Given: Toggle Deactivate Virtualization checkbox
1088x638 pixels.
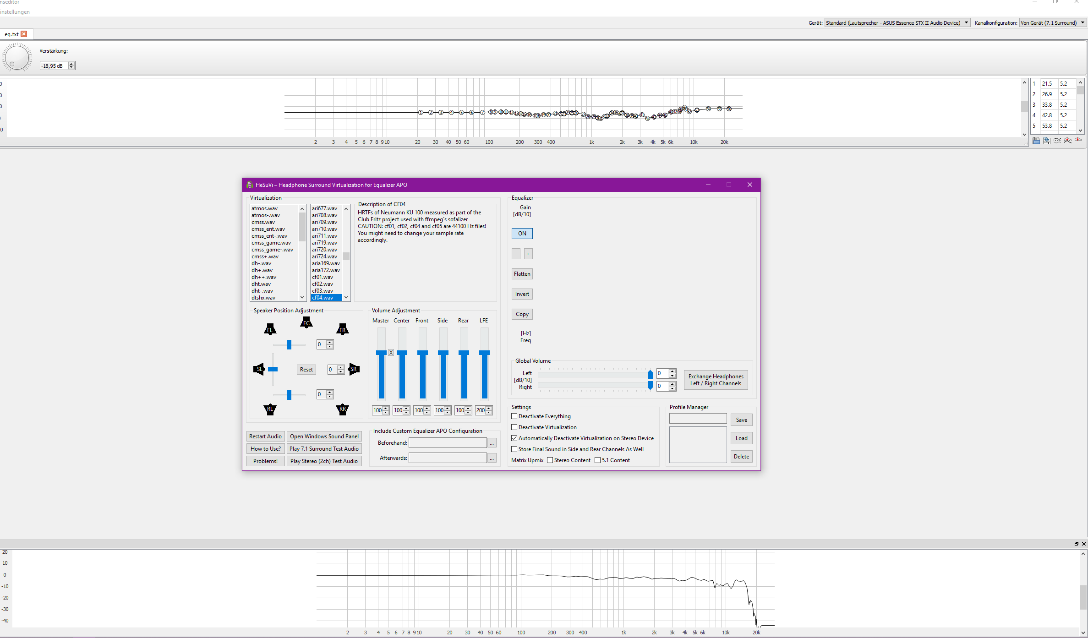Looking at the screenshot, I should pos(514,427).
